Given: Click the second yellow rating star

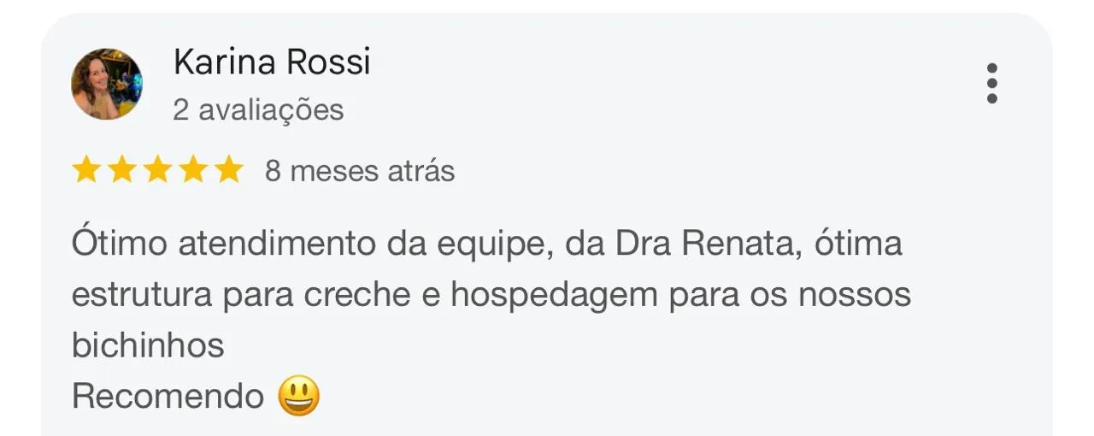Looking at the screenshot, I should click(x=122, y=171).
